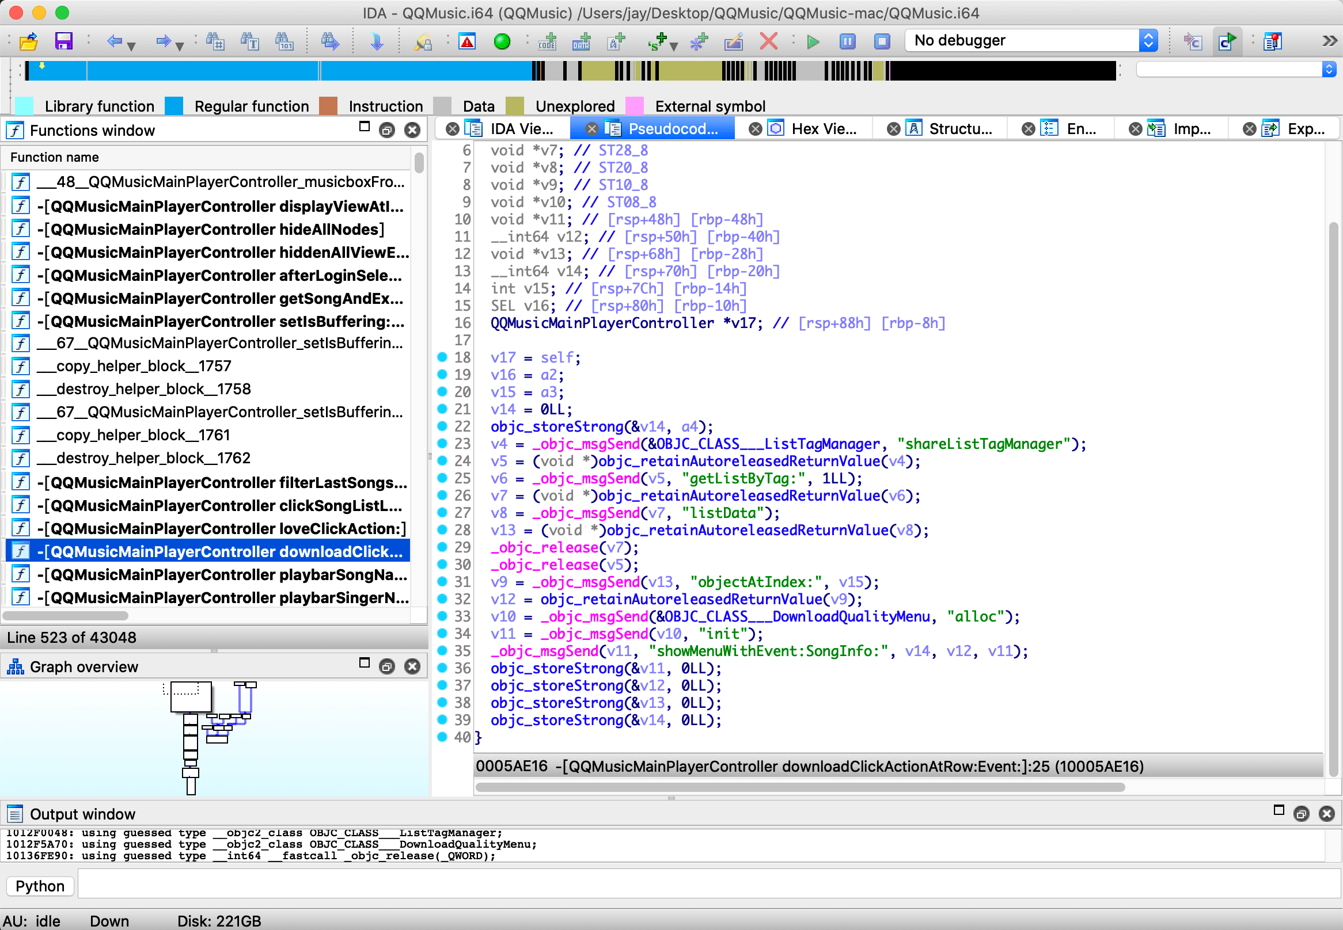Click the pseudocode horizontal scrollbar

point(799,787)
